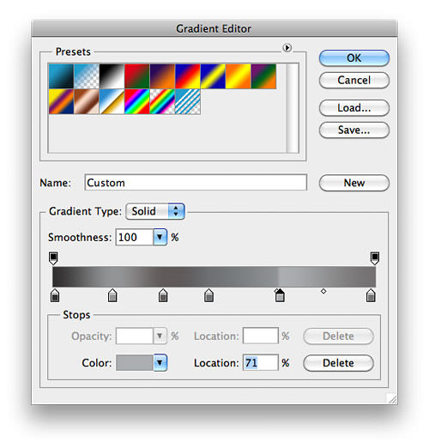This screenshot has width=429, height=448.
Task: Pick the transparent stripes gradient preset
Action: [x=188, y=101]
